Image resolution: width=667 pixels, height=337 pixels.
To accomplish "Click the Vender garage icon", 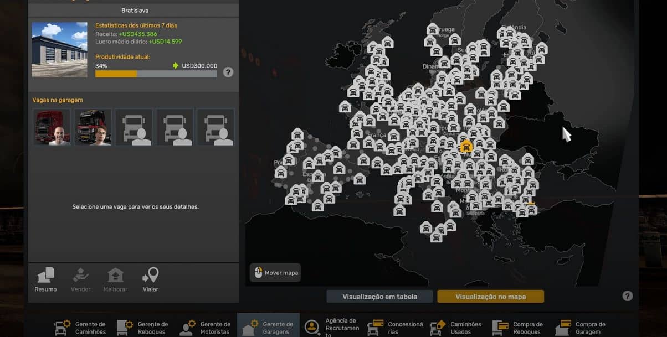I will [x=80, y=276].
